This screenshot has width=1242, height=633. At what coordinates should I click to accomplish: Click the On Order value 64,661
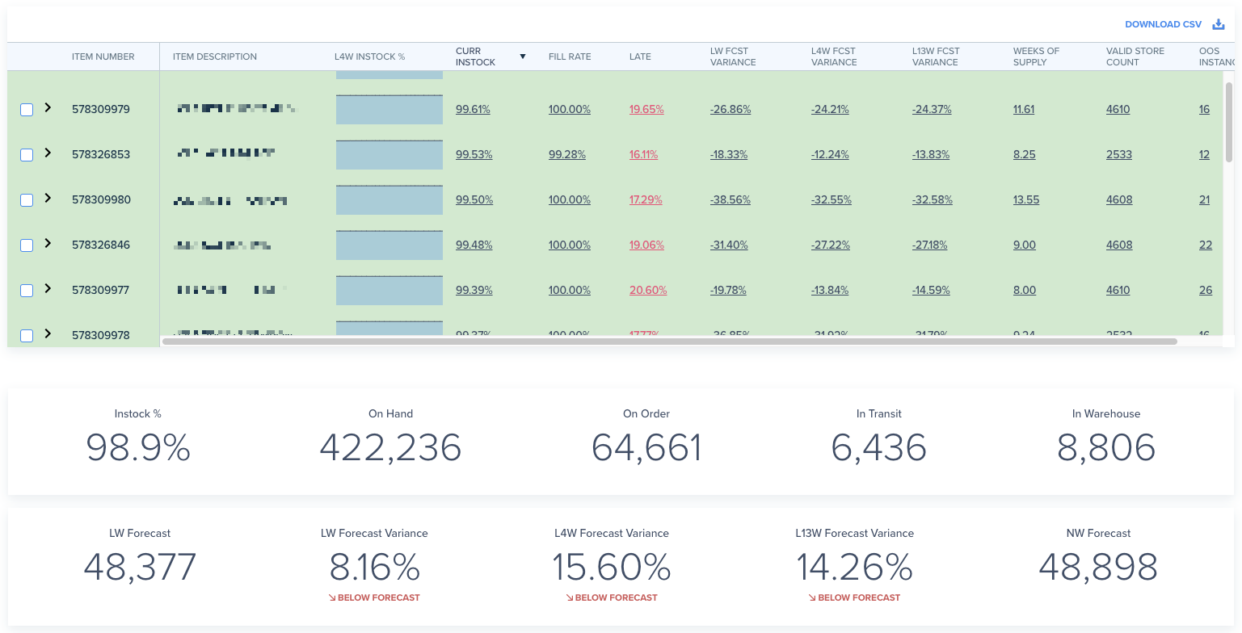tap(646, 448)
